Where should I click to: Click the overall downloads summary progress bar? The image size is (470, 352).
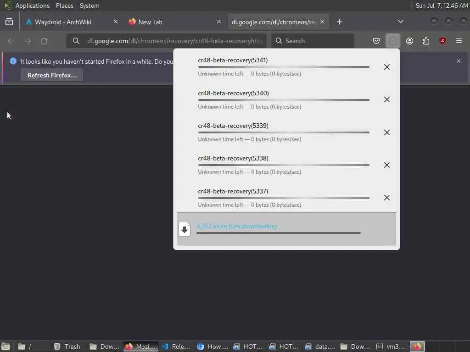pos(279,233)
